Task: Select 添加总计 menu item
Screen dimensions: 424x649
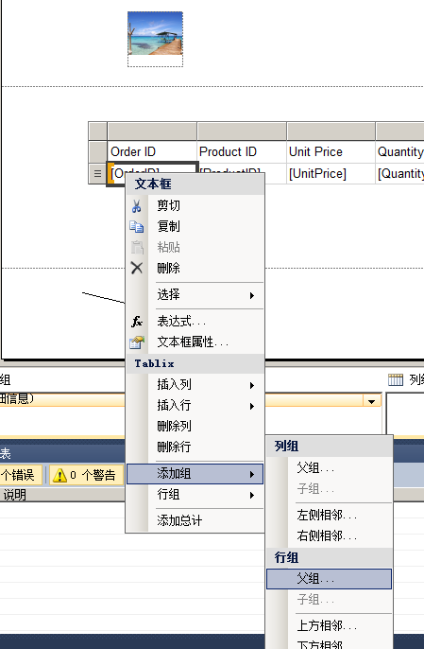Action: click(x=195, y=520)
